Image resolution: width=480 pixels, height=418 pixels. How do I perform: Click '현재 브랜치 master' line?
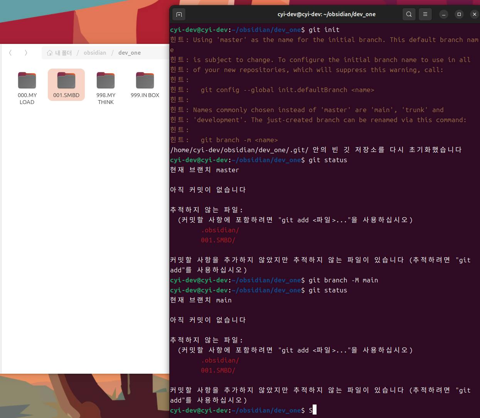coord(204,170)
